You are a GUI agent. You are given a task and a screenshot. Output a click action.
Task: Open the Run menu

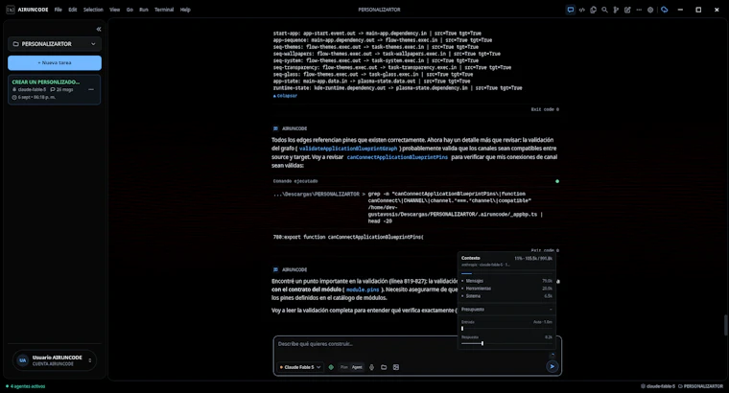pyautogui.click(x=144, y=10)
